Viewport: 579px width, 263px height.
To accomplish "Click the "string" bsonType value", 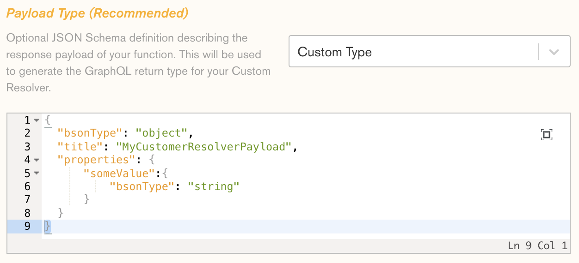I will click(214, 186).
